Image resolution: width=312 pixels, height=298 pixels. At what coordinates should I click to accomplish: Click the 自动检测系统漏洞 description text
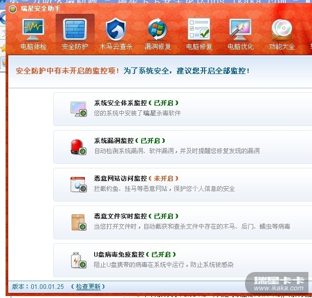coord(177,151)
